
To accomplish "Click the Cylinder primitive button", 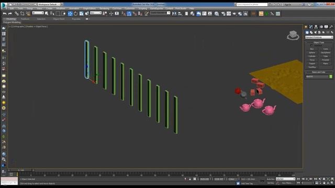I will [x=312, y=56].
